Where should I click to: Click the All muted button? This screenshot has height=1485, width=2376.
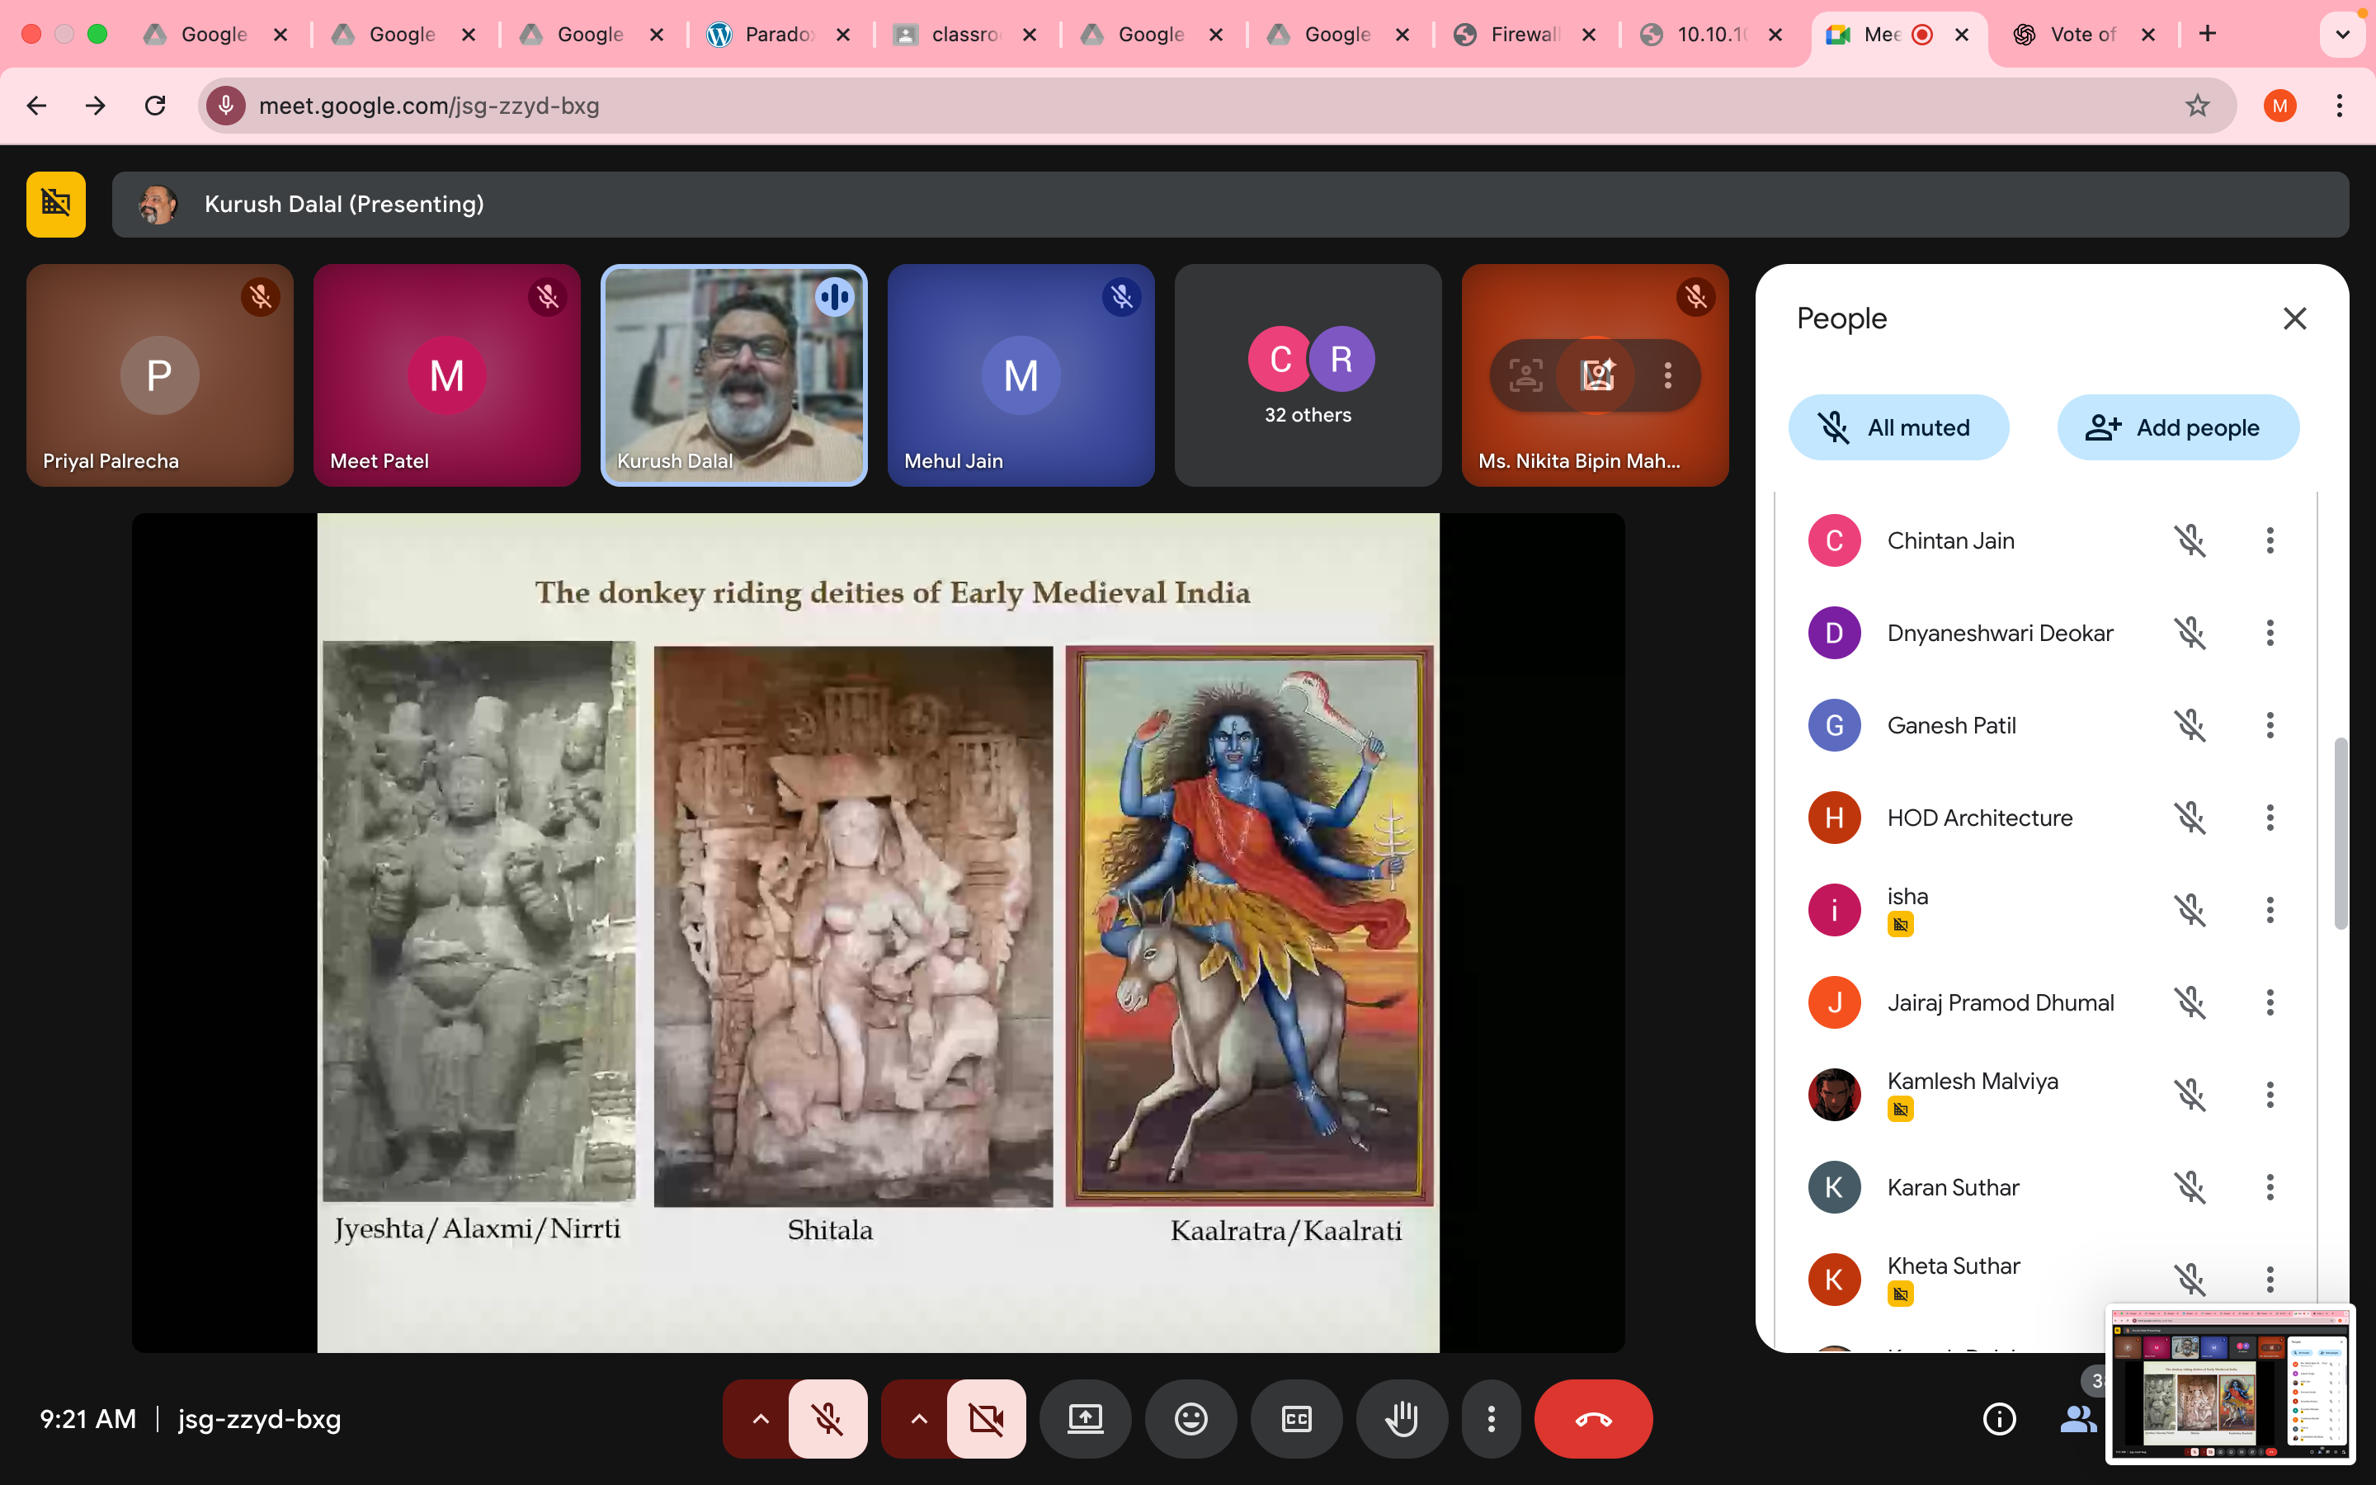[x=1897, y=427]
